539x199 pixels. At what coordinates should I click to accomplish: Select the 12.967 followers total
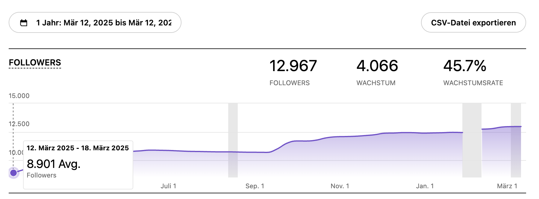(293, 66)
